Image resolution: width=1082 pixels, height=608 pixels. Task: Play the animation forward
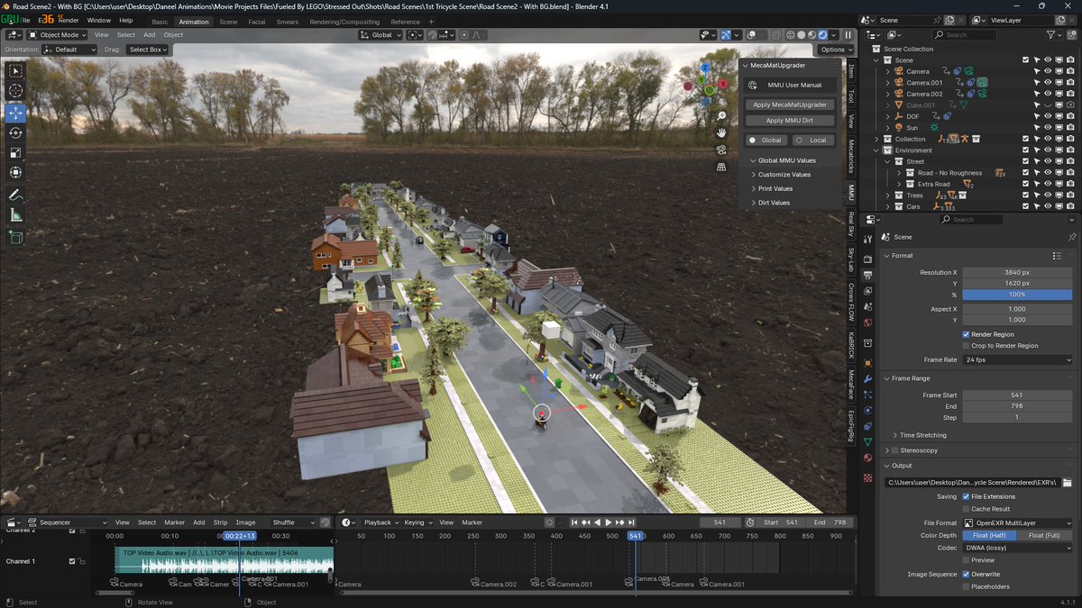point(608,522)
